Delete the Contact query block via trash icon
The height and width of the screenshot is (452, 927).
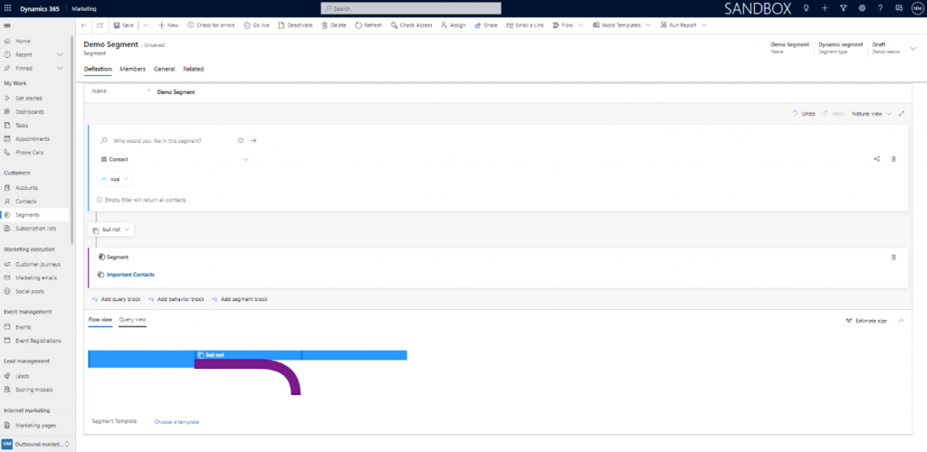[x=894, y=159]
